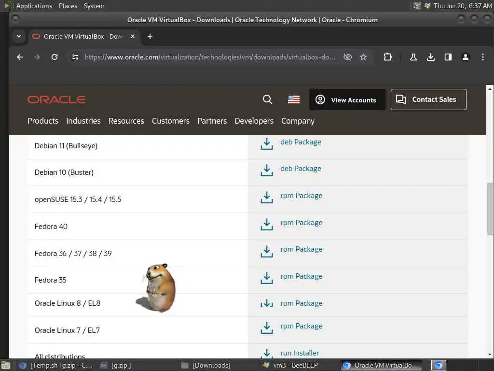This screenshot has height=371, width=494.
Task: Open the Resources menu
Action: 126,121
